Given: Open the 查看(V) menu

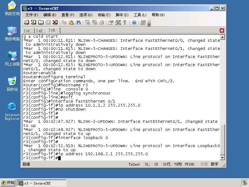Looking at the screenshot, I should pos(68,15).
